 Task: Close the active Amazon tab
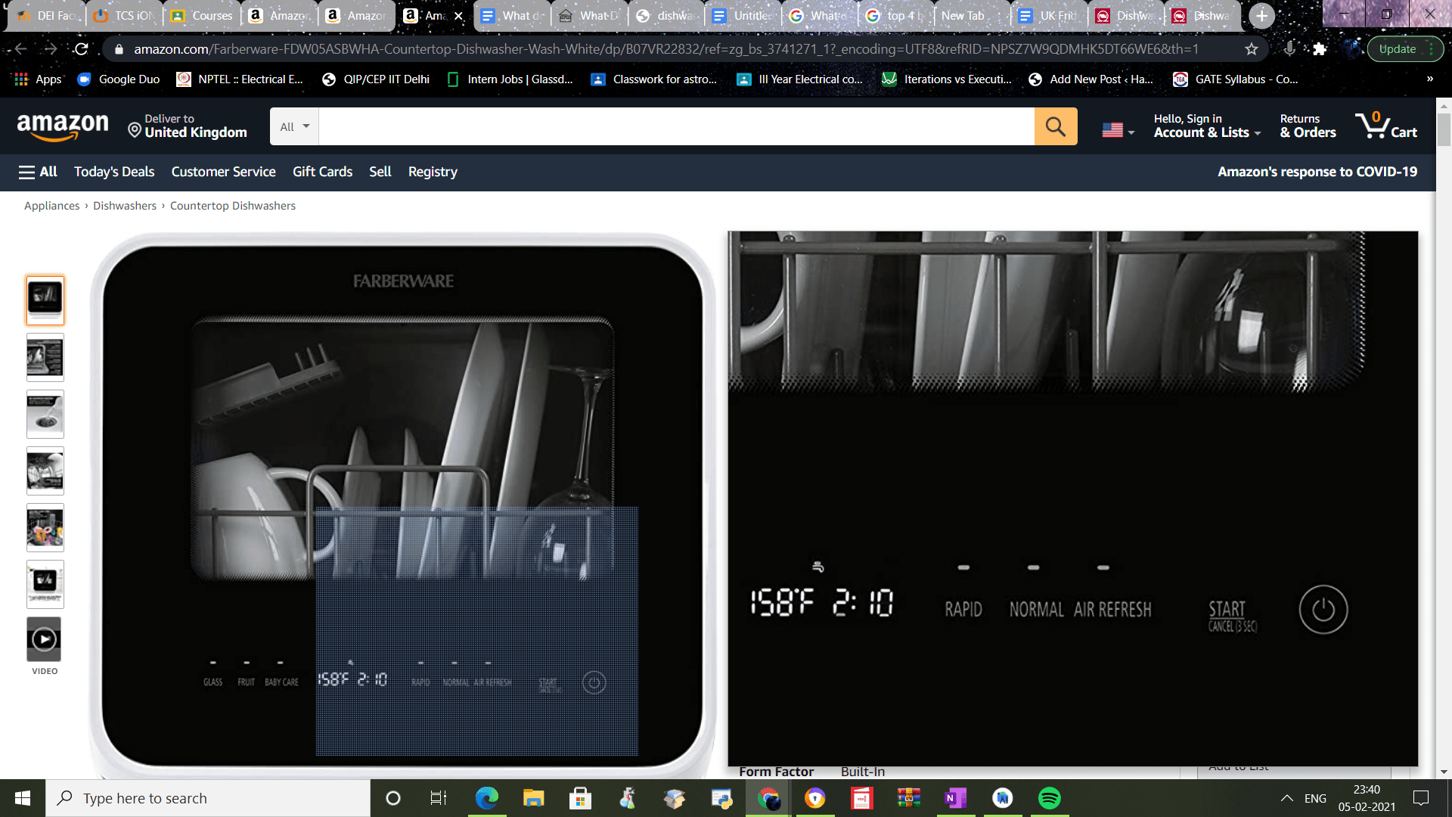458,15
